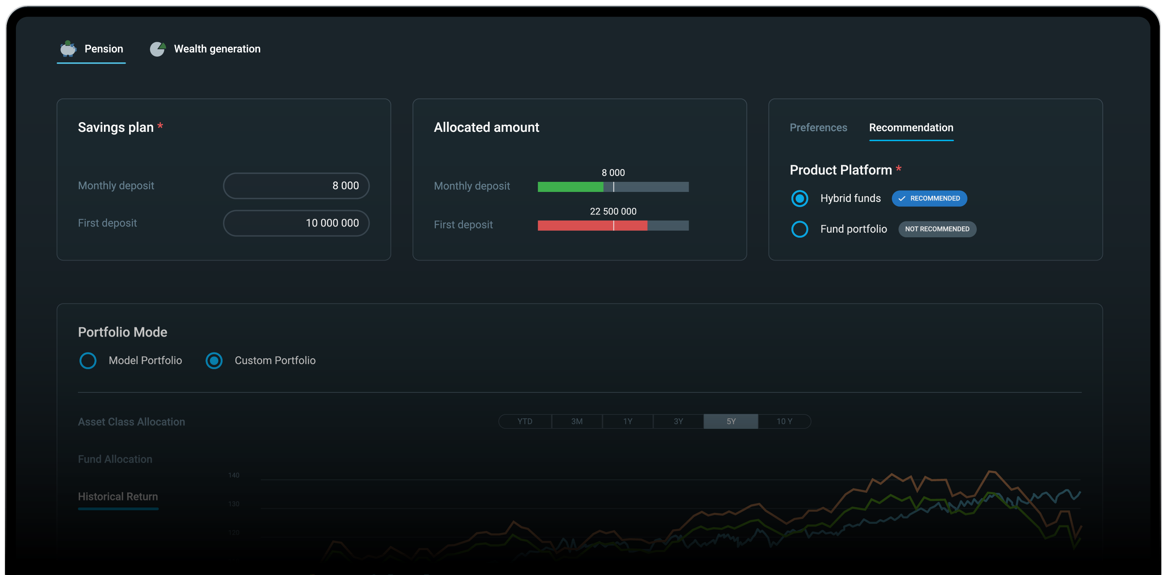Image resolution: width=1166 pixels, height=575 pixels.
Task: Open the Fund Allocation section
Action: pyautogui.click(x=115, y=459)
